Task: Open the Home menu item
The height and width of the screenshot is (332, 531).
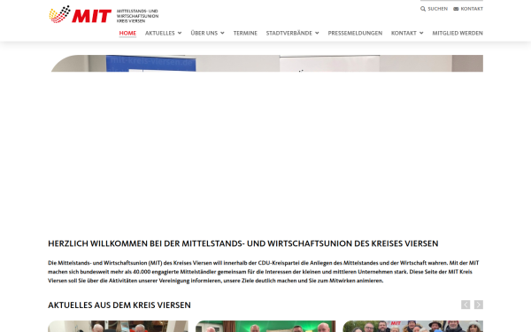Action: pyautogui.click(x=127, y=33)
